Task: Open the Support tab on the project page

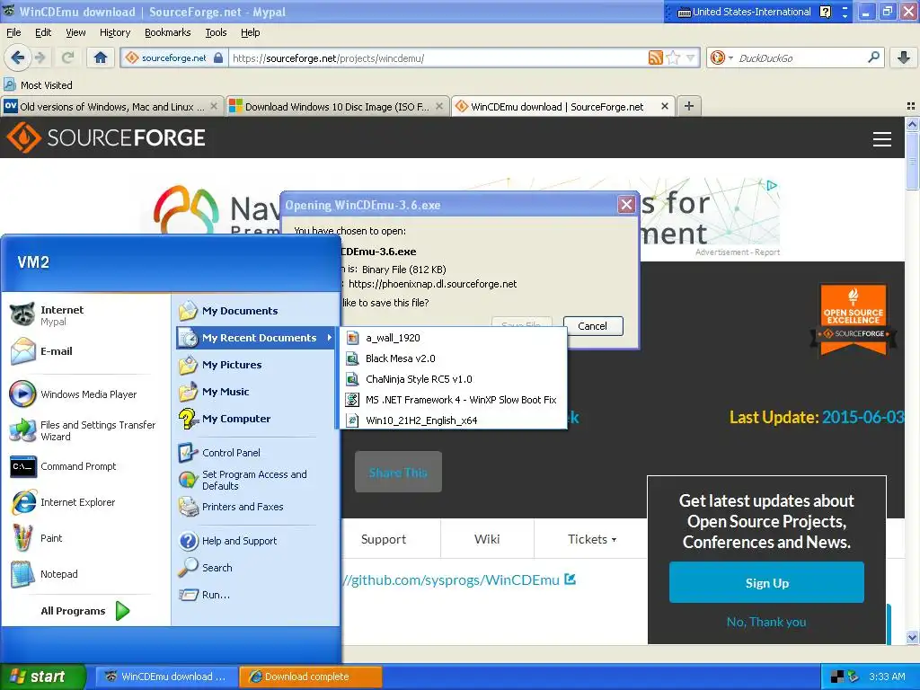Action: click(383, 539)
